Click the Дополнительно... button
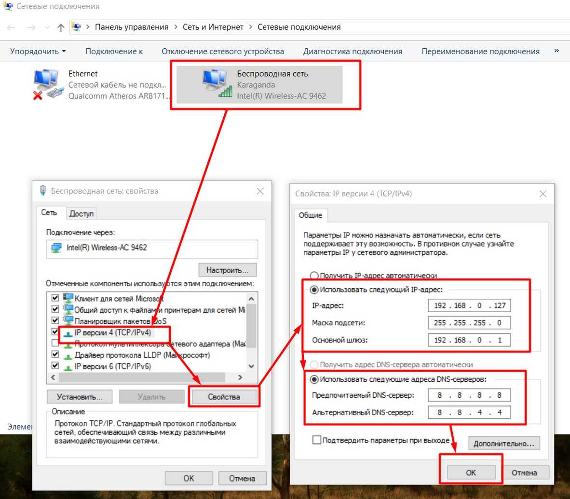 coord(504,444)
